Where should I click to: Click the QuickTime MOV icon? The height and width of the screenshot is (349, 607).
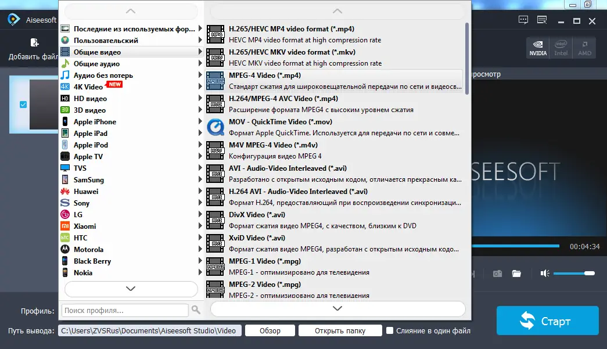click(x=215, y=127)
